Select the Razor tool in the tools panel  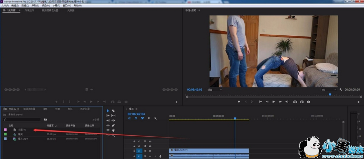click(113, 110)
